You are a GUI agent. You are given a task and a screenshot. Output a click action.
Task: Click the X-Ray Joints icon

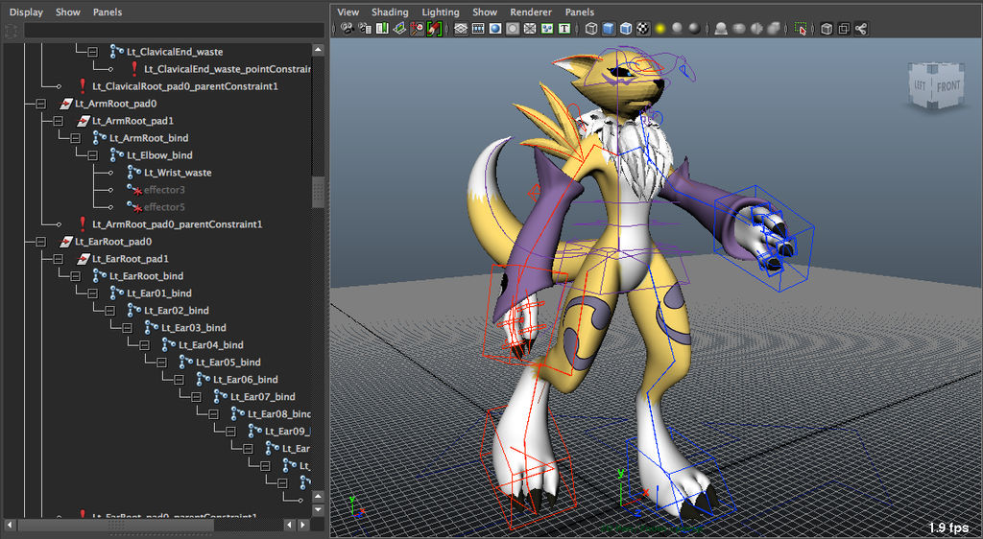pos(861,28)
